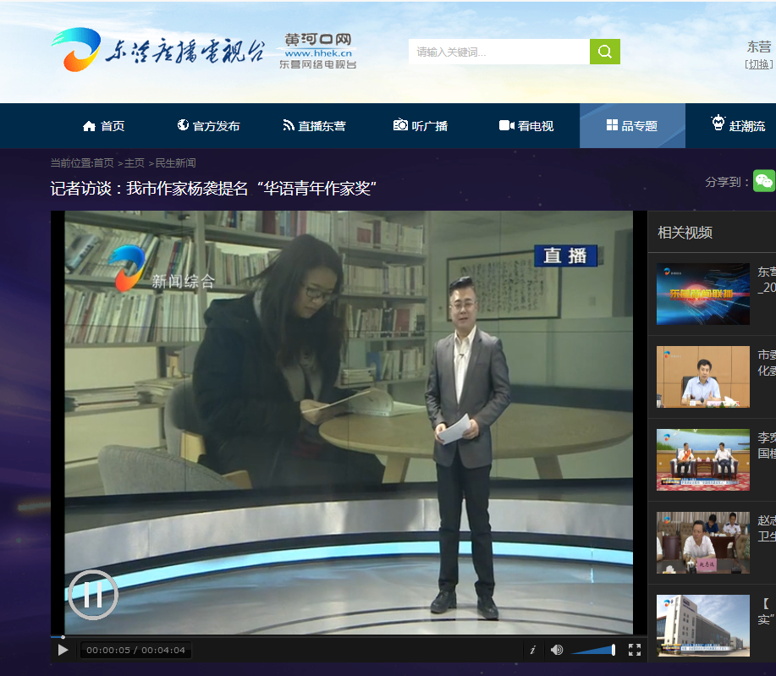Open the thumbnail of meeting with officials
The width and height of the screenshot is (776, 676).
tap(702, 542)
